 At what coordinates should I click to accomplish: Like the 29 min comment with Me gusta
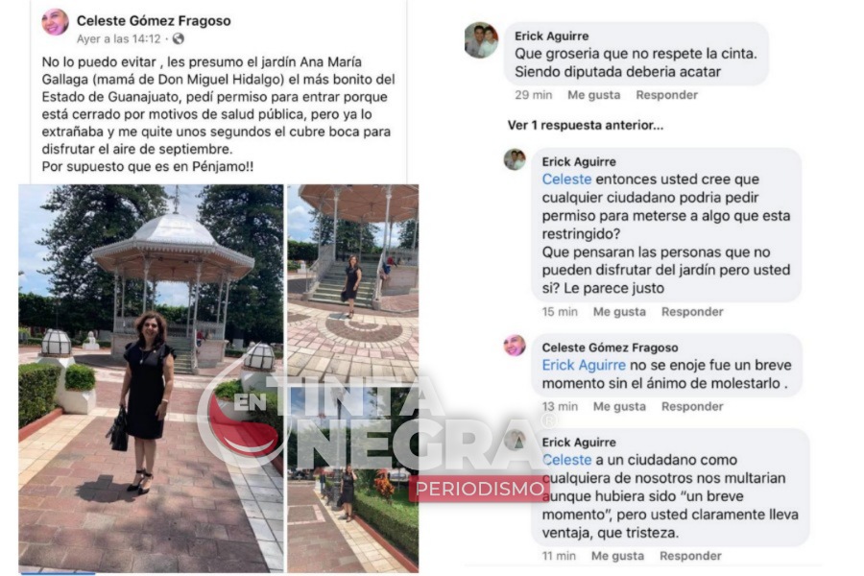pos(593,95)
